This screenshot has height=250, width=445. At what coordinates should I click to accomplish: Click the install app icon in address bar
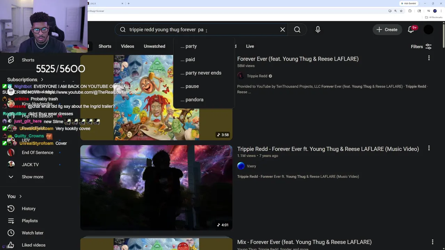tap(390, 11)
